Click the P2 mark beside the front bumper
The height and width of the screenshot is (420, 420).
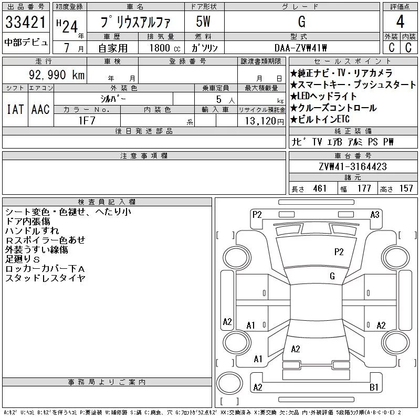click(257, 215)
